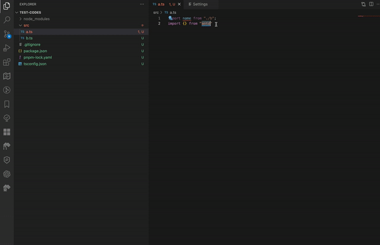380x245 pixels.
Task: Click the lightbulb quick-fix icon on line 1
Action: click(x=170, y=18)
